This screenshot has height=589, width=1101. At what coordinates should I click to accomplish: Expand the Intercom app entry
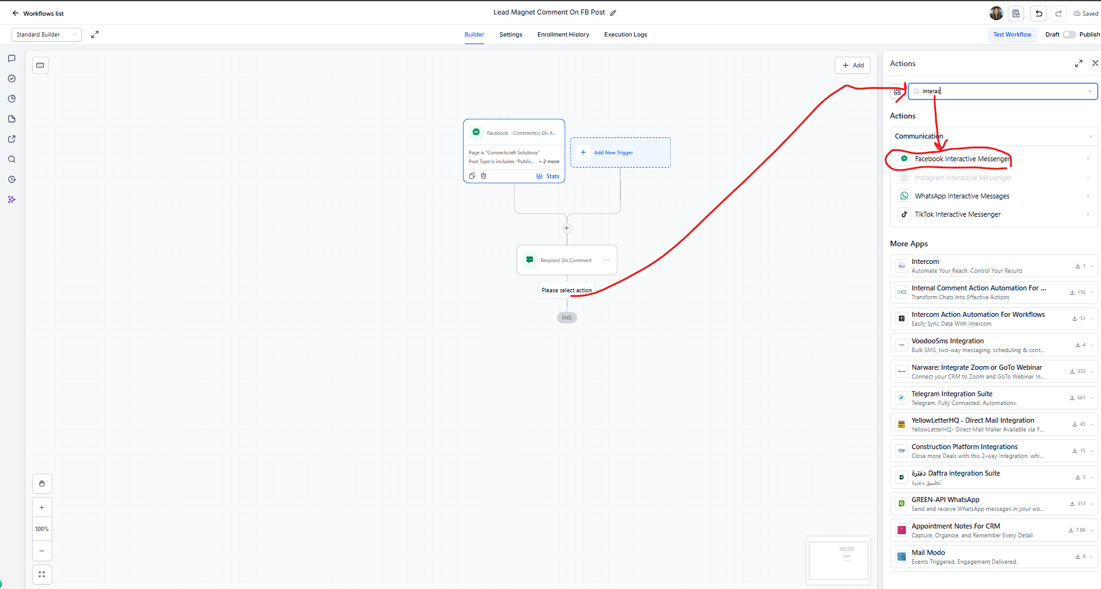[x=1092, y=266]
